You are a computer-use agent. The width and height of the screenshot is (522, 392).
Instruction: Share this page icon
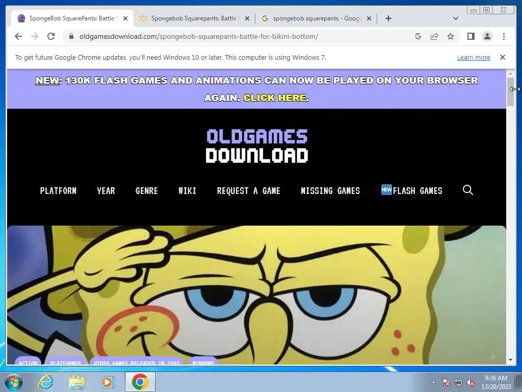[434, 36]
